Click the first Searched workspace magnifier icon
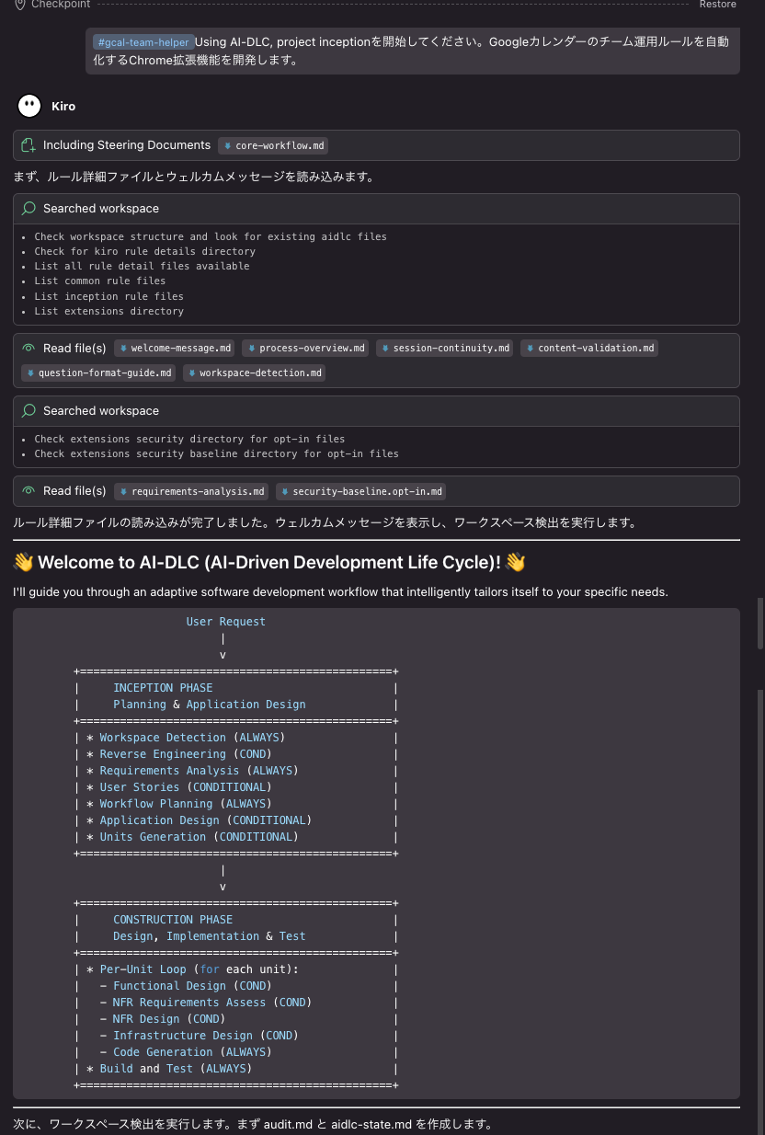This screenshot has height=1135, width=765. [29, 209]
